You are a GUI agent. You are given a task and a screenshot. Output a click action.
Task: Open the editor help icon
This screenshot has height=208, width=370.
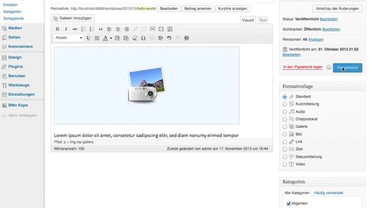186,38
